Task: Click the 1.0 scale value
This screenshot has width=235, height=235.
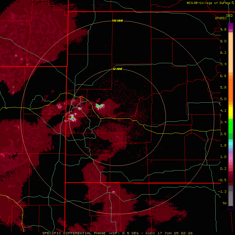Action: click(x=223, y=157)
